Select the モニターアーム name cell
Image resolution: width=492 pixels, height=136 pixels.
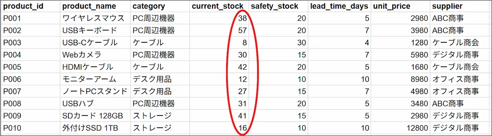(x=95, y=79)
